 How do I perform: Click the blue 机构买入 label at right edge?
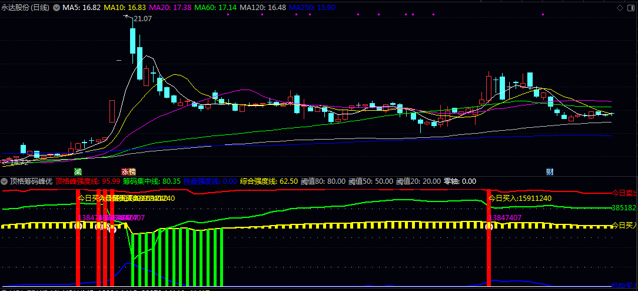point(624,286)
